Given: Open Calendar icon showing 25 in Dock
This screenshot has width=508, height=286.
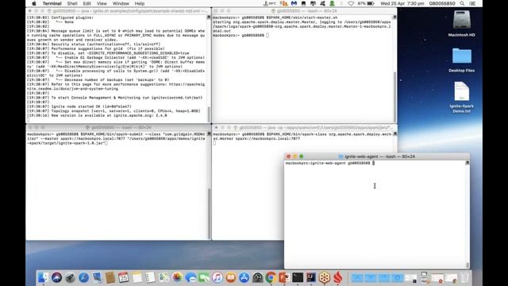Looking at the screenshot, I should point(124,277).
